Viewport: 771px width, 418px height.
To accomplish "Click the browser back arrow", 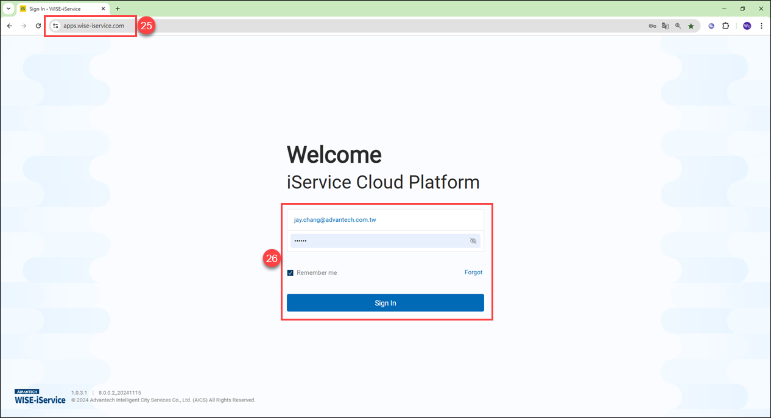I will point(9,26).
